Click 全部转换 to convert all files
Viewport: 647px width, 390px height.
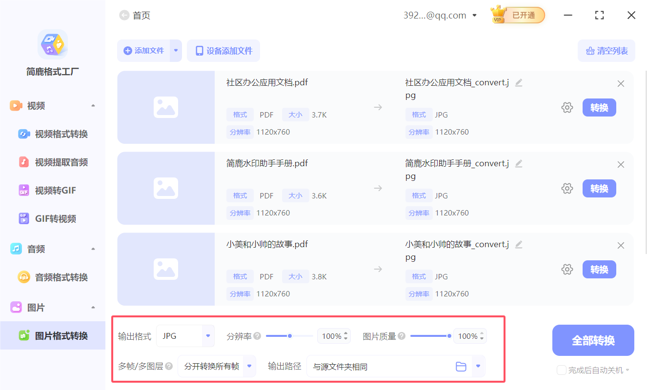(593, 340)
